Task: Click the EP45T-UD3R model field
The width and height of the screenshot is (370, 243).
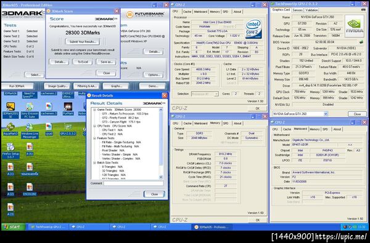Action: point(314,145)
